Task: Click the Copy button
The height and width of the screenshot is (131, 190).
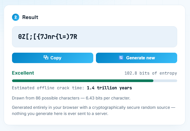Action: pos(53,58)
